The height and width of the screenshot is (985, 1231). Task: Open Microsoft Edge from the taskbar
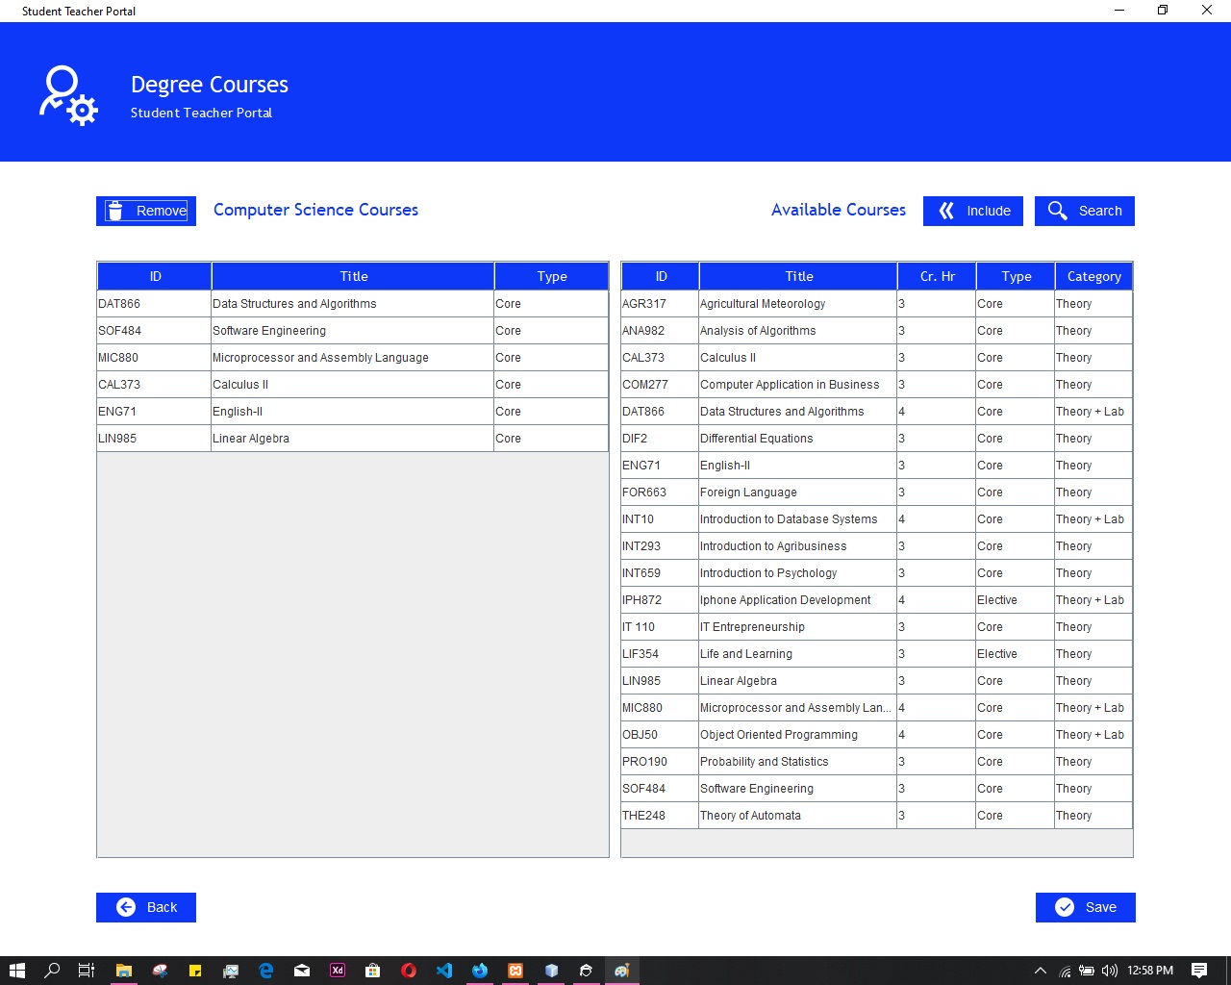pyautogui.click(x=266, y=971)
